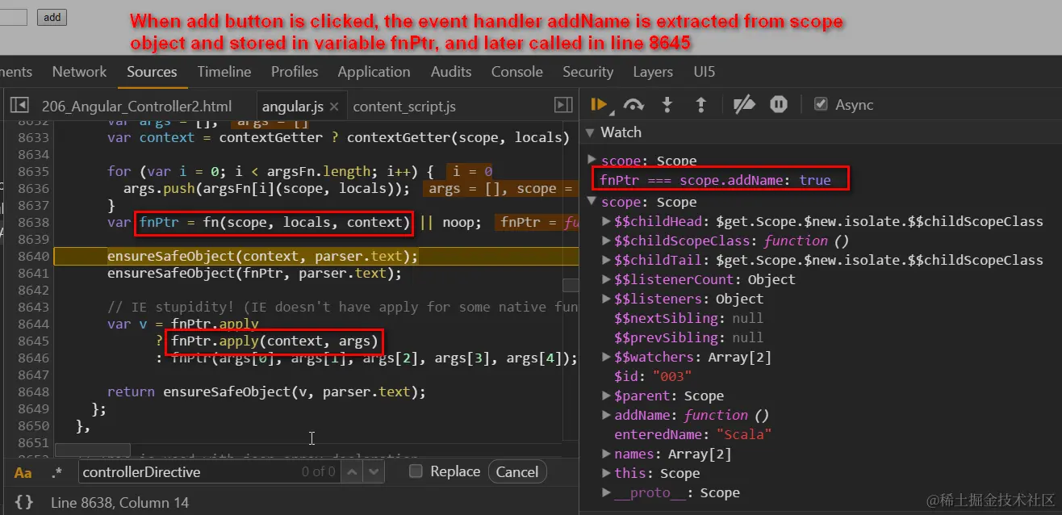
Task: Switch to content_script.js file tab
Action: [404, 107]
